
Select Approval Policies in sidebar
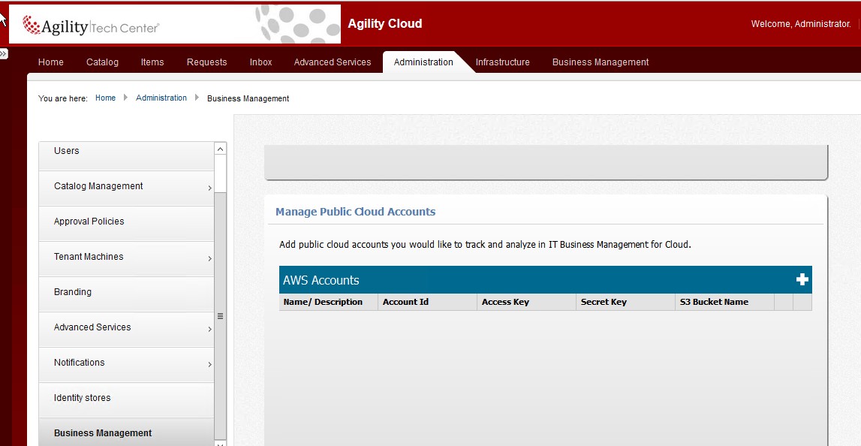tap(89, 221)
